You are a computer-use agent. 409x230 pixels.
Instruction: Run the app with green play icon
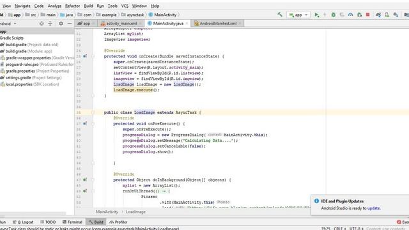coord(316,15)
